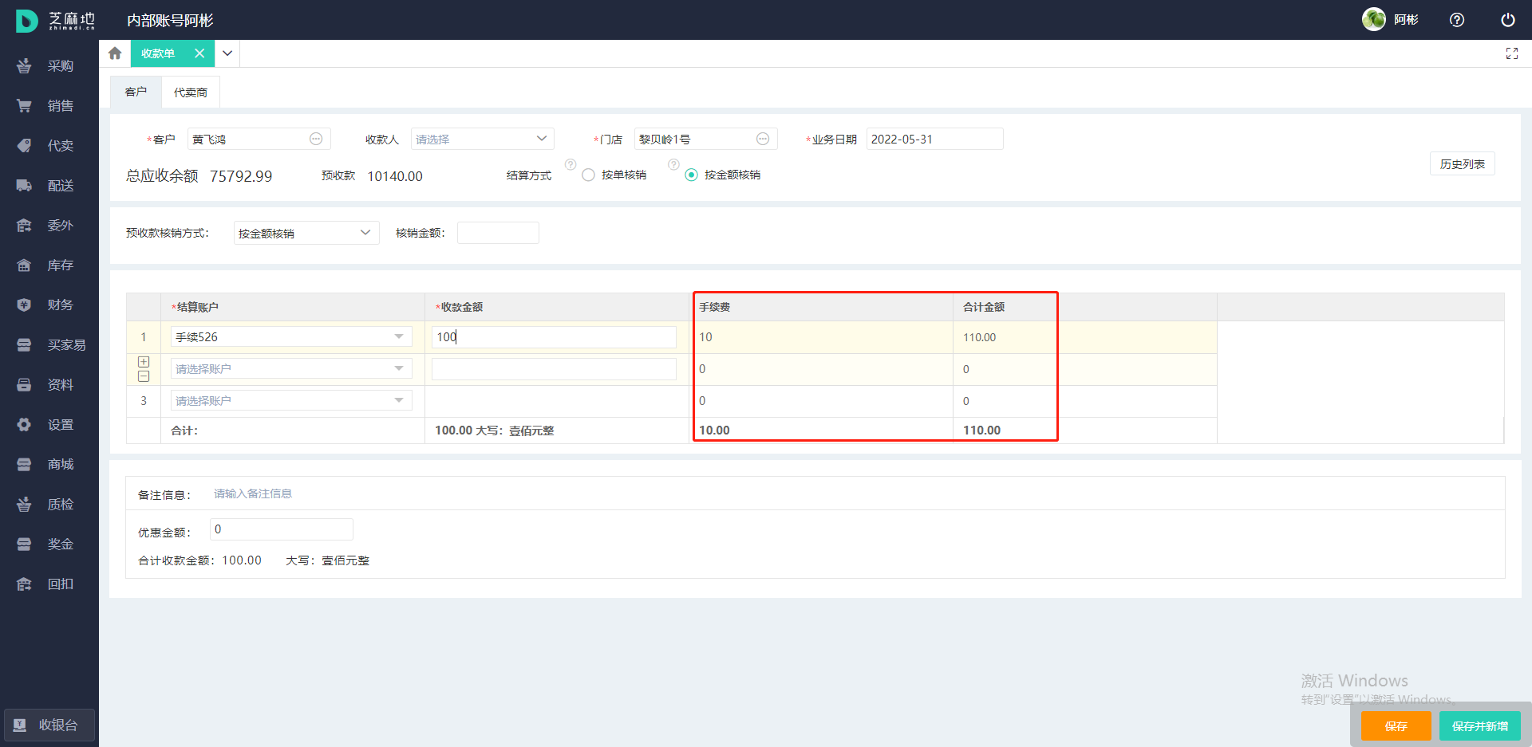Image resolution: width=1532 pixels, height=747 pixels.
Task: Open the 收银台 button
Action: click(49, 725)
